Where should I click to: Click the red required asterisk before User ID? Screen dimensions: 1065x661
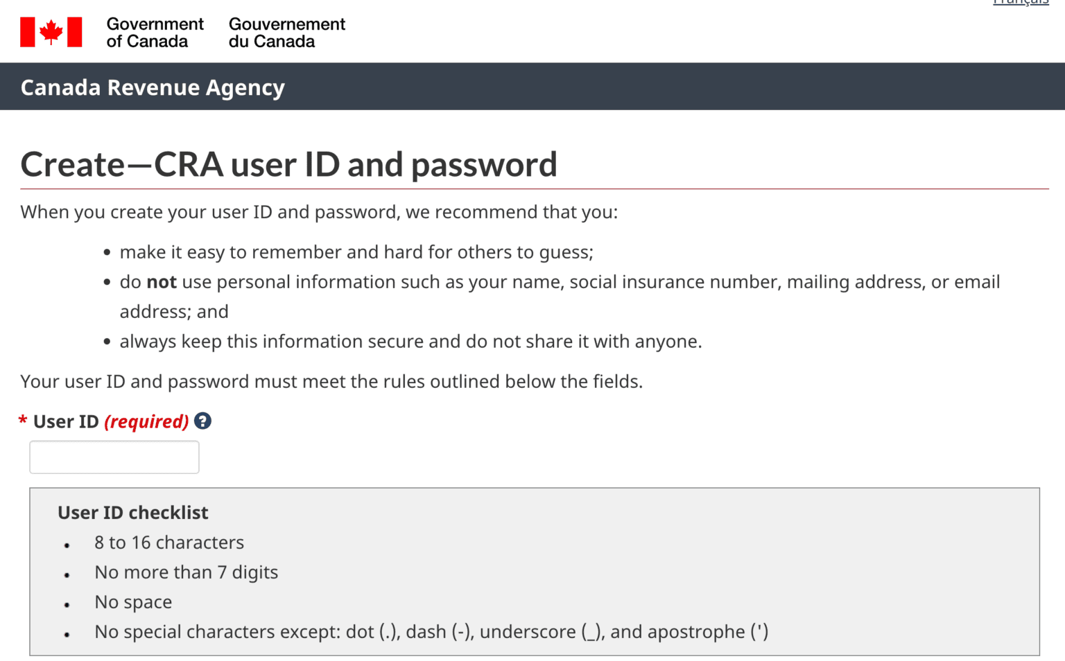point(23,421)
